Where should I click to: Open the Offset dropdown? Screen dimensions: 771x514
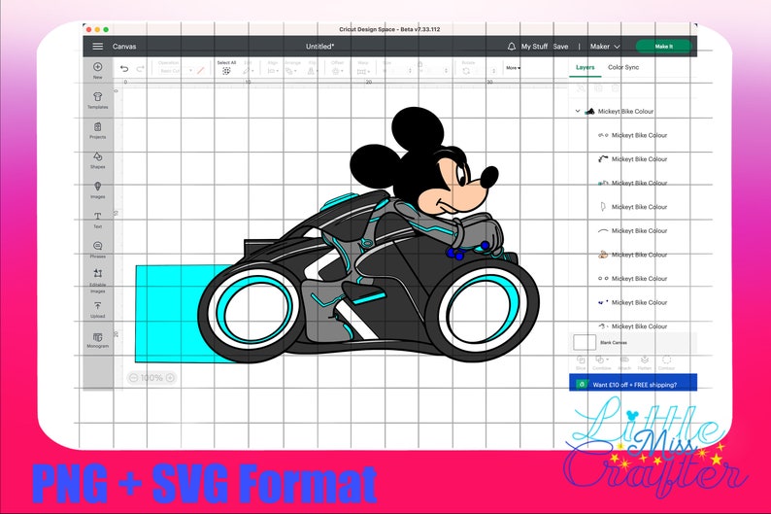point(337,71)
